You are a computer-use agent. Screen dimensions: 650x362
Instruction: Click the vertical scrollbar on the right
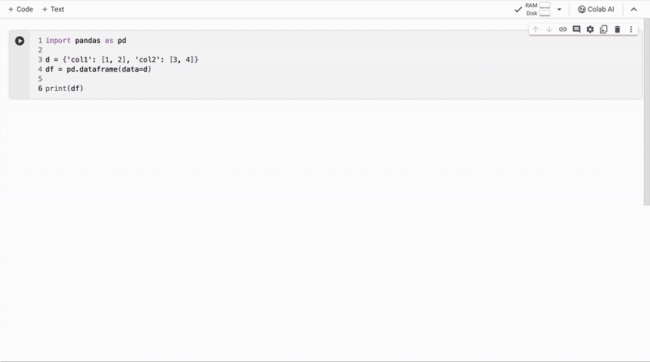coord(647,112)
